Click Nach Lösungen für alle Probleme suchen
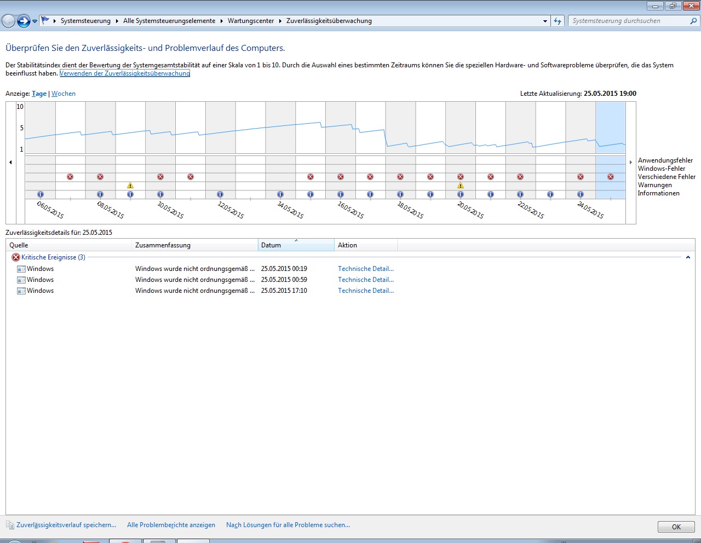 pyautogui.click(x=288, y=525)
